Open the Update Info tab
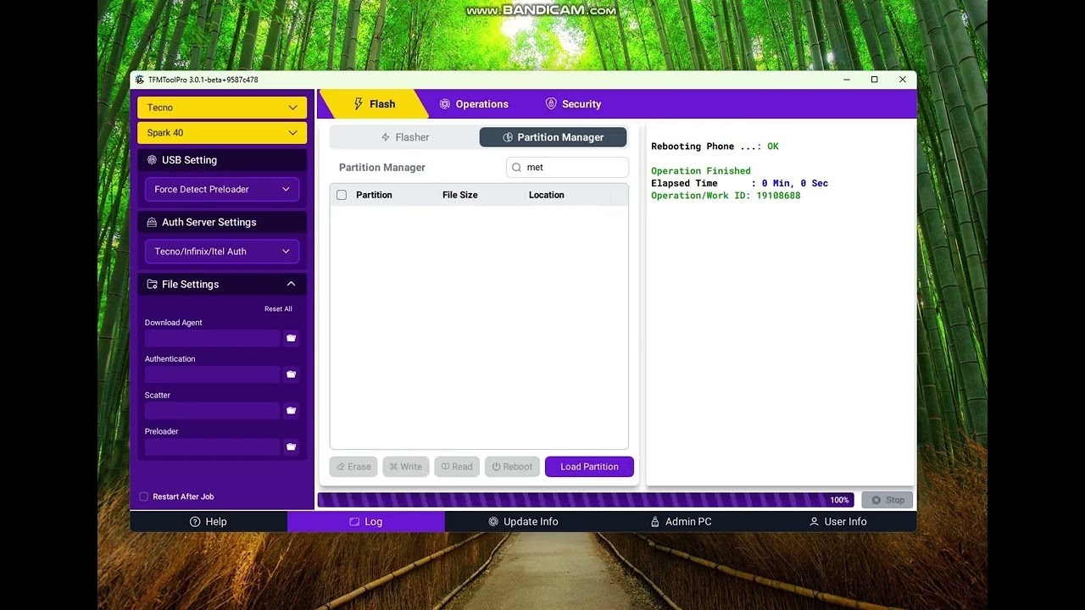Screen dimensions: 1085x610 pos(523,522)
